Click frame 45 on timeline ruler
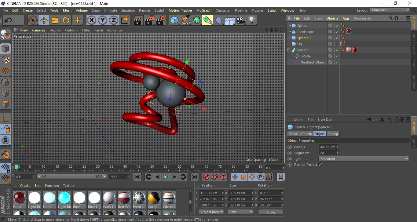The width and height of the screenshot is (417, 222). pos(139,167)
